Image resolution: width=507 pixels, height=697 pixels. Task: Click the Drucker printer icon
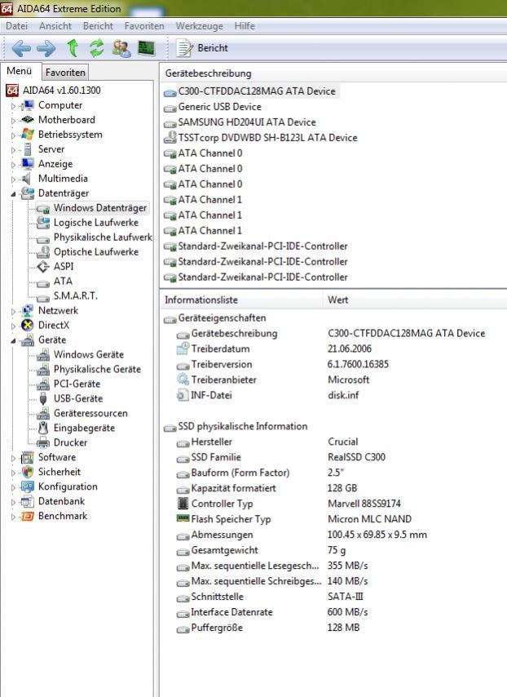point(43,442)
